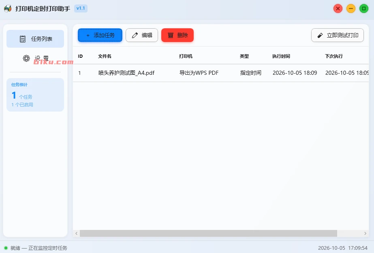Click the 立即测试打印 button
The width and height of the screenshot is (374, 253).
[337, 35]
